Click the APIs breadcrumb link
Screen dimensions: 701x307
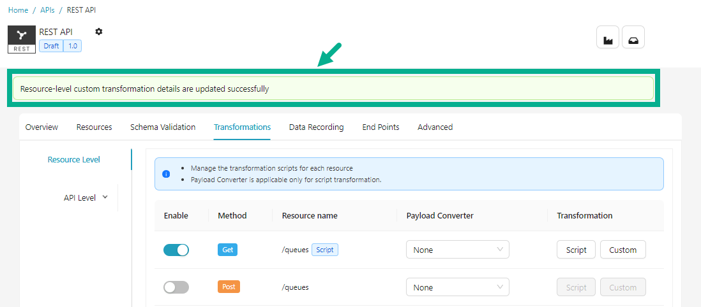click(x=47, y=10)
